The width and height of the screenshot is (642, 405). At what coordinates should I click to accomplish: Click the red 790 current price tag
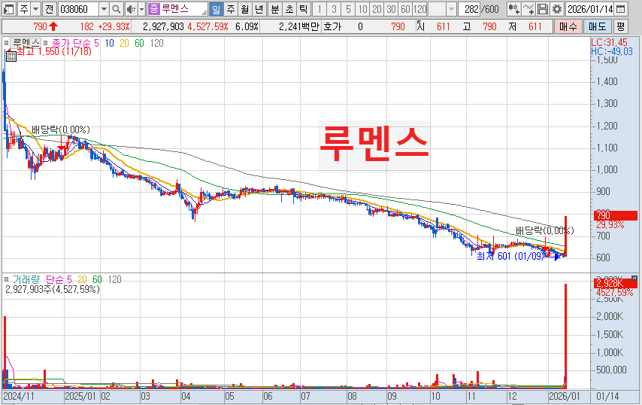point(616,215)
